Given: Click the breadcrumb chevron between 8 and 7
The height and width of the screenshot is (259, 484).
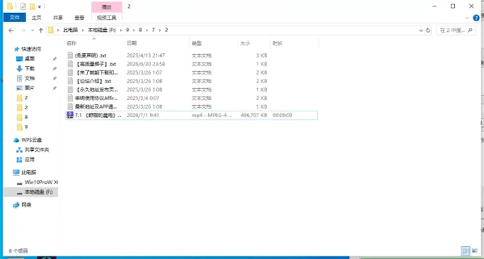Looking at the screenshot, I should tap(146, 30).
